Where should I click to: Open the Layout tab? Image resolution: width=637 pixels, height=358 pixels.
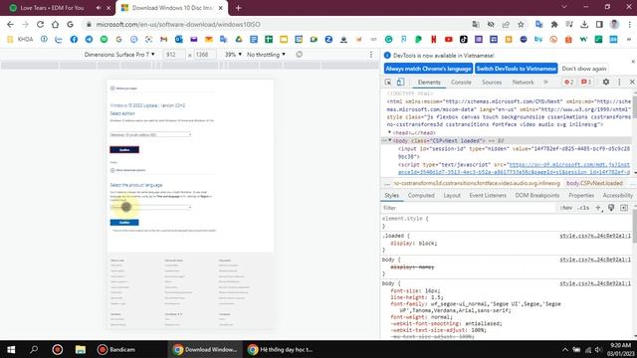coord(452,195)
